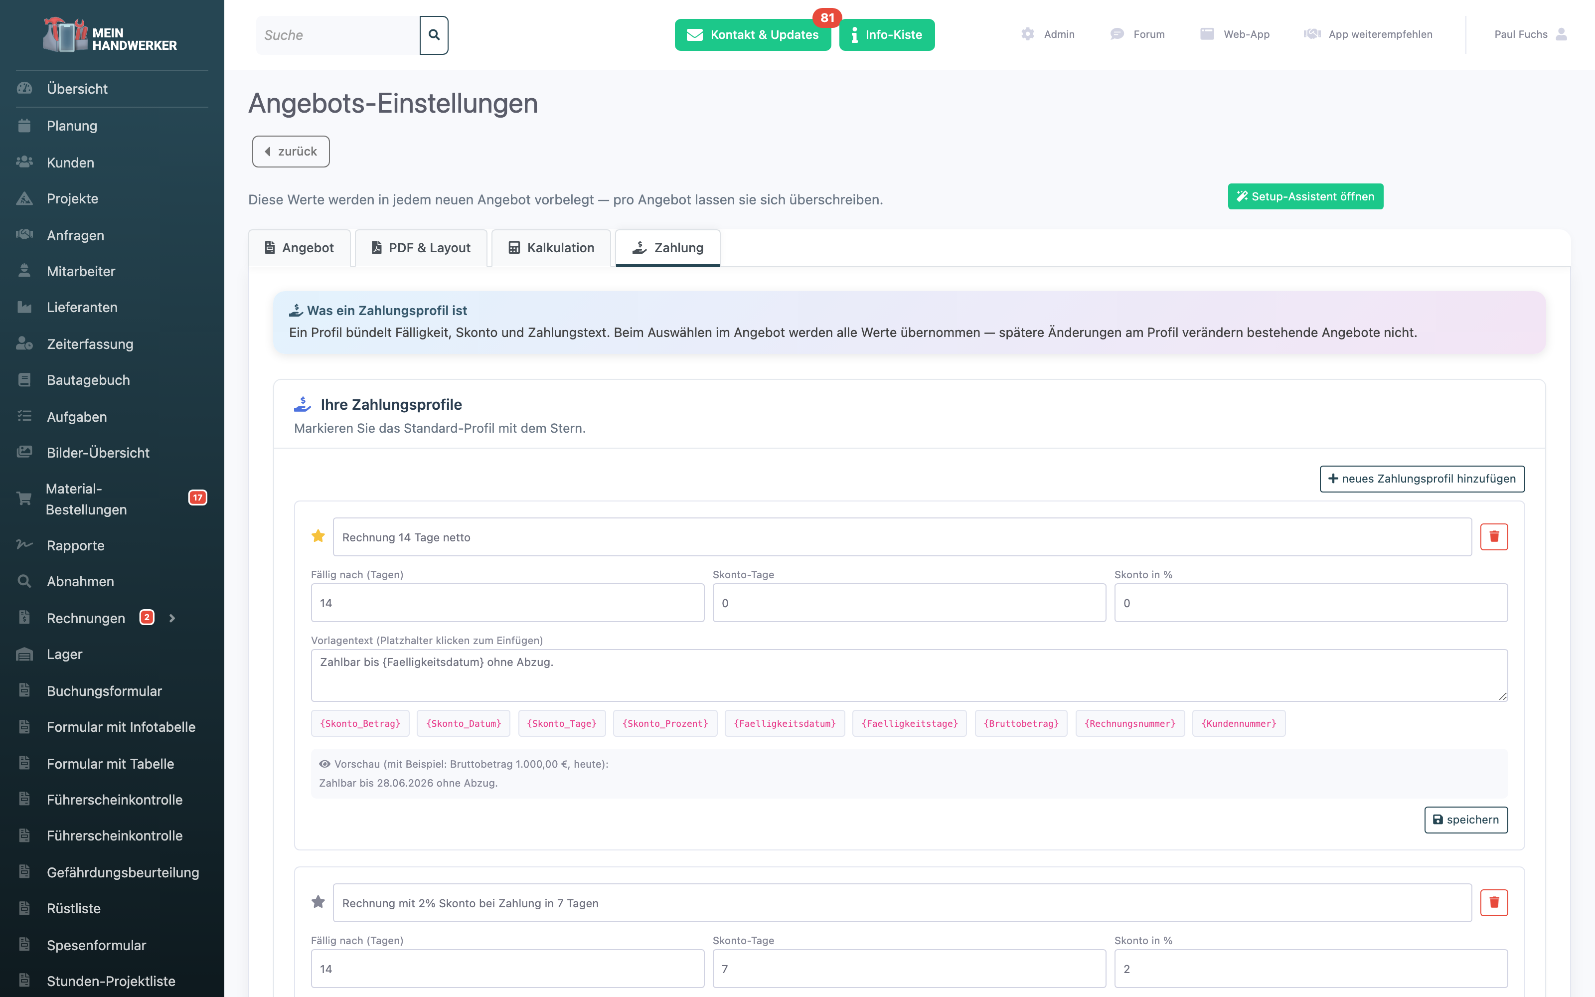Click the Lager warehouse icon
This screenshot has height=997, width=1595.
[x=24, y=654]
